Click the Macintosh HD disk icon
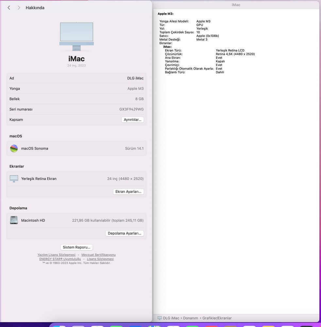 (x=14, y=220)
